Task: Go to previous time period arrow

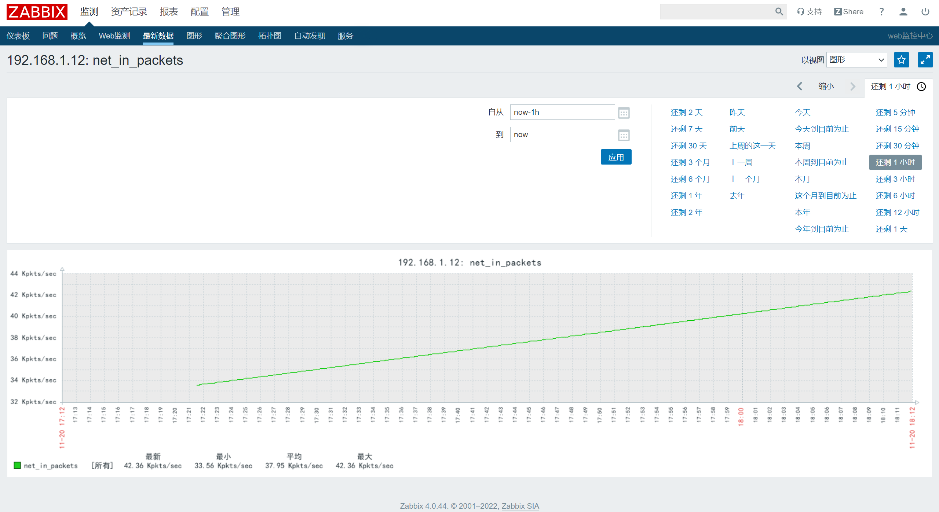Action: pos(800,86)
